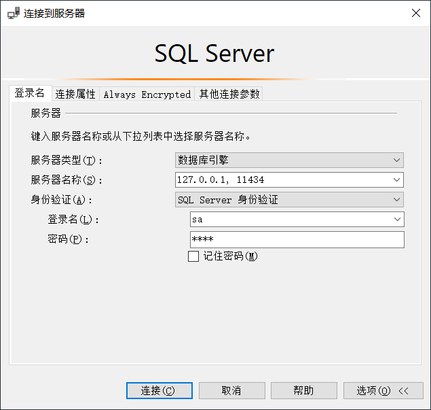Screen dimensions: 431x410
Task: Open the 连接属性 tab
Action: point(75,94)
